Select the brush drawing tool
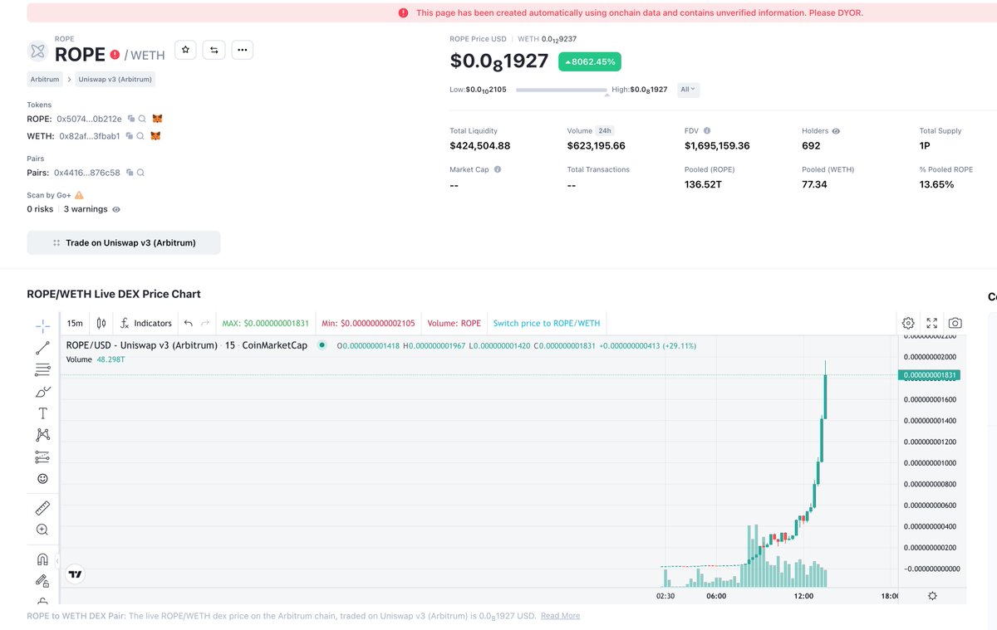 pos(42,391)
